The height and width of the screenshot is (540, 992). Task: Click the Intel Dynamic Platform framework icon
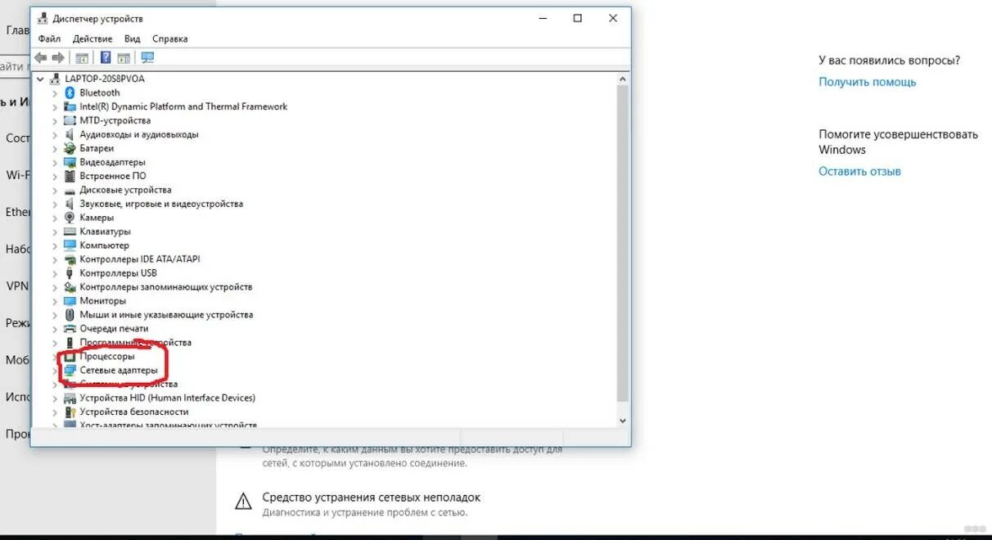[70, 106]
